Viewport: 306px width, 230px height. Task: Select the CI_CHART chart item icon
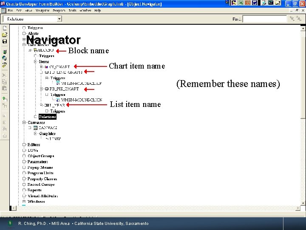[46, 67]
